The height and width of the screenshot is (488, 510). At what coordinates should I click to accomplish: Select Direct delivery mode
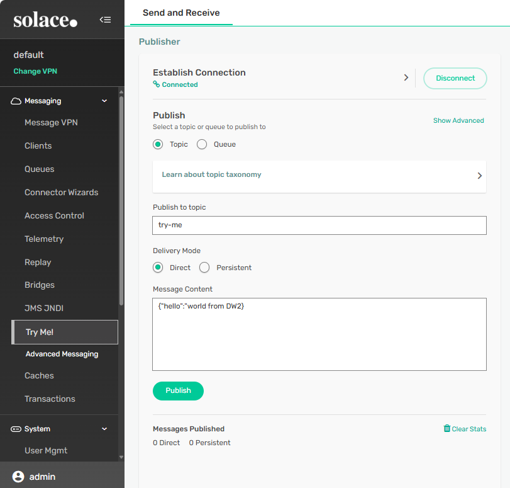coord(158,268)
